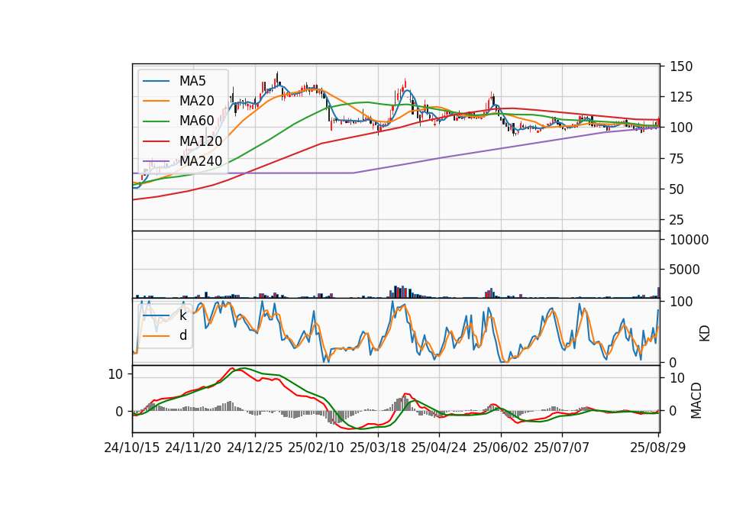
Task: Click the red MA120 legend line sample
Action: pyautogui.click(x=156, y=141)
